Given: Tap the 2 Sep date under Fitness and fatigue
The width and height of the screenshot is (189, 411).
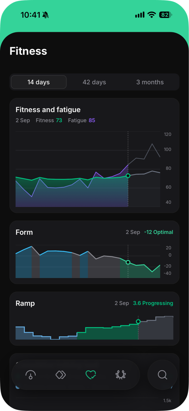Looking at the screenshot, I should (23, 120).
